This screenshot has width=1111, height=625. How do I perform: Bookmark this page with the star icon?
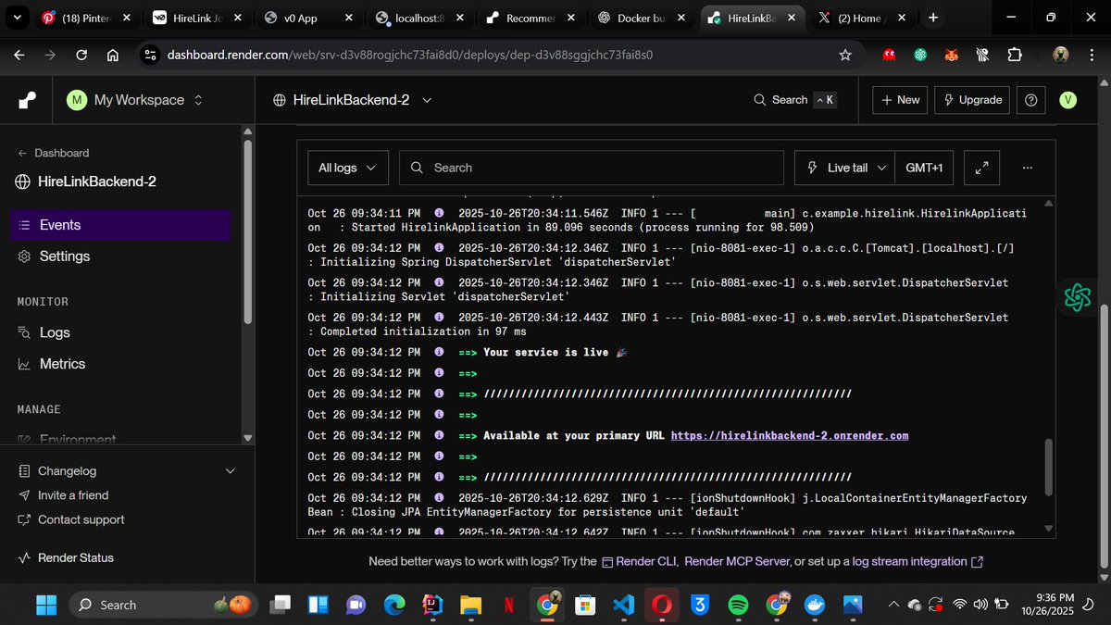[x=844, y=56]
